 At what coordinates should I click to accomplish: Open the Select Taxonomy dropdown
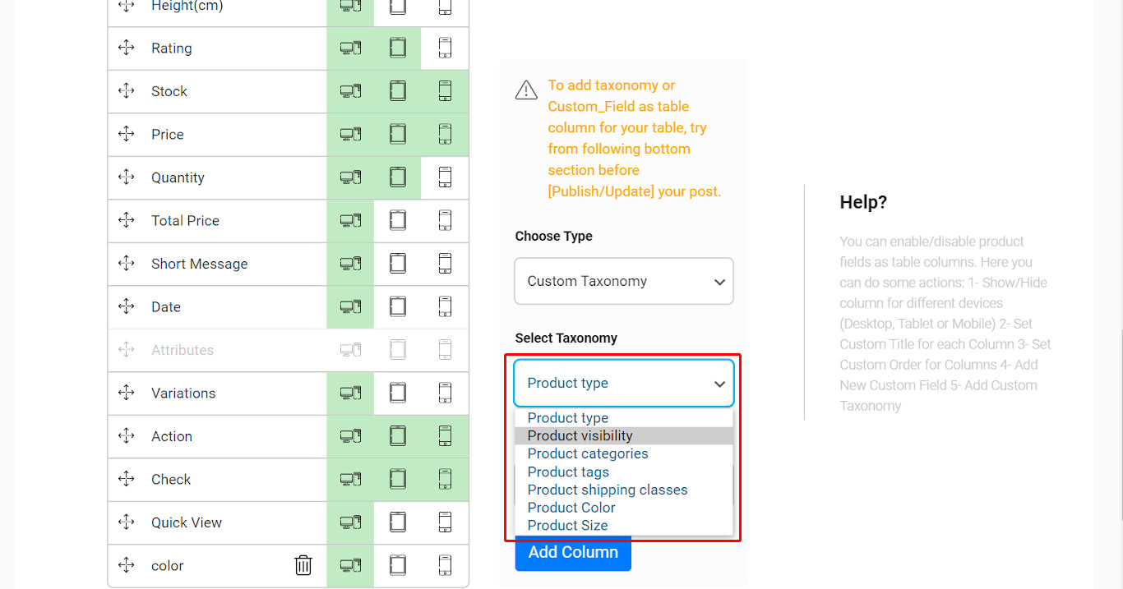(623, 383)
